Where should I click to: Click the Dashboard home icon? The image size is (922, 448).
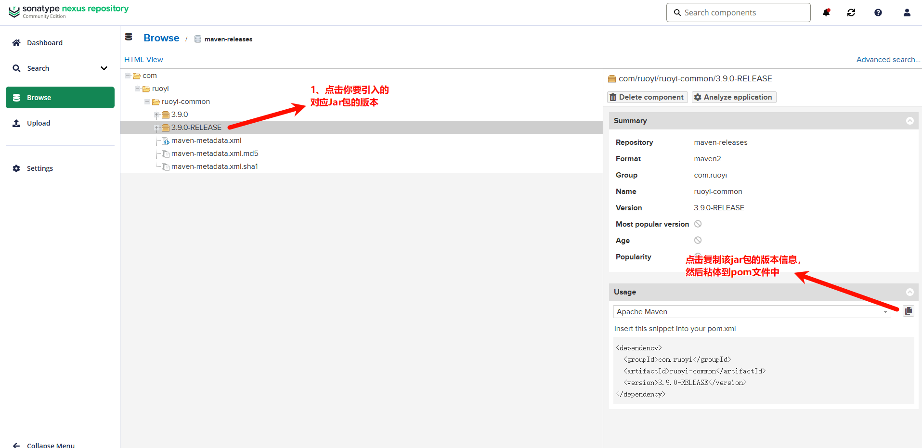16,43
